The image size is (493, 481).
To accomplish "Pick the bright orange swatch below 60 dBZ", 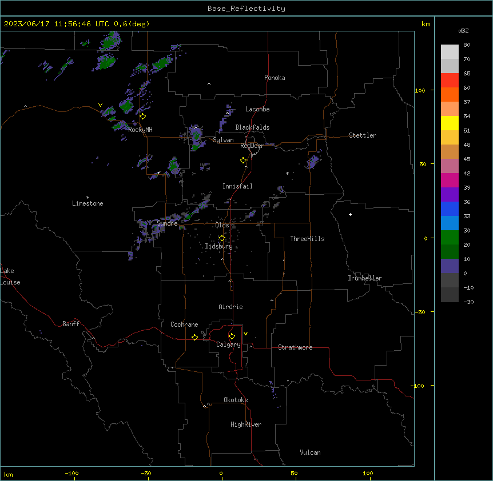I will [450, 94].
